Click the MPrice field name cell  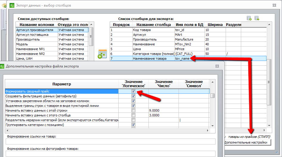[190, 49]
